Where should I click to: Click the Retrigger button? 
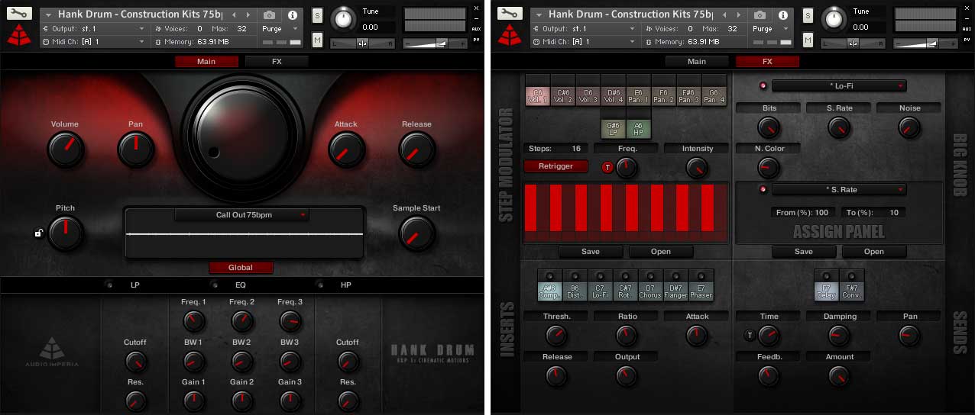556,166
